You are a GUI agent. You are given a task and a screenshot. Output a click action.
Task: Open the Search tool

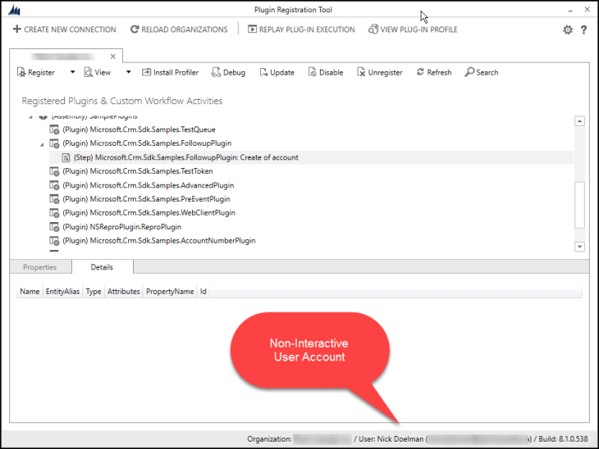point(482,72)
